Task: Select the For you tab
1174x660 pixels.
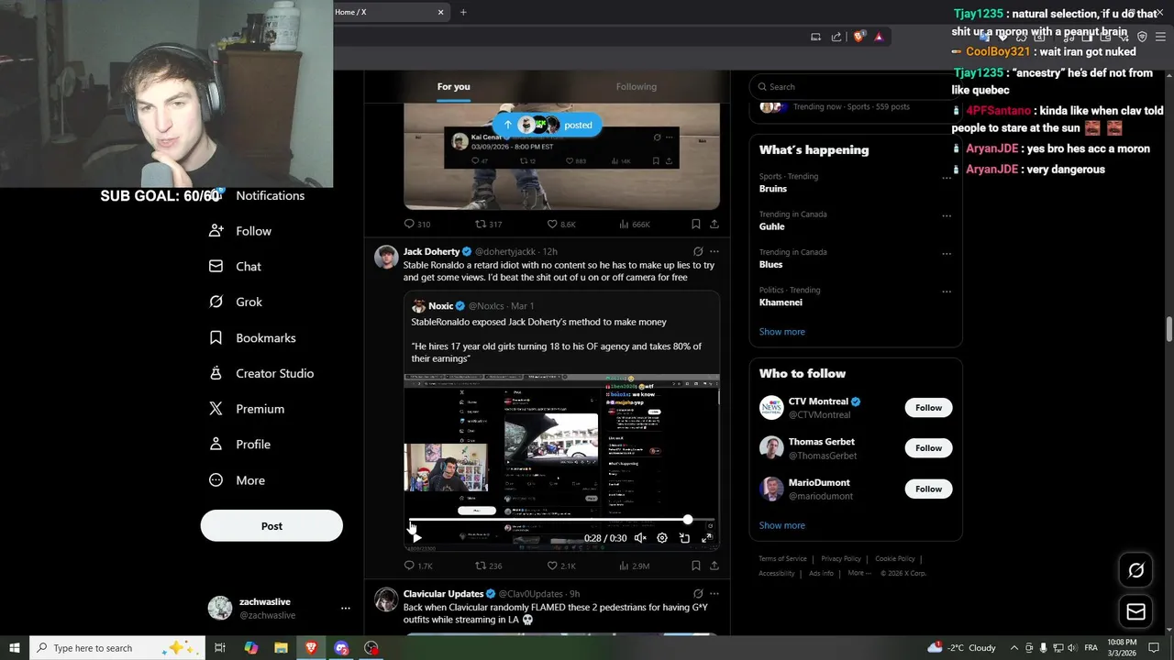Action: coord(453,87)
